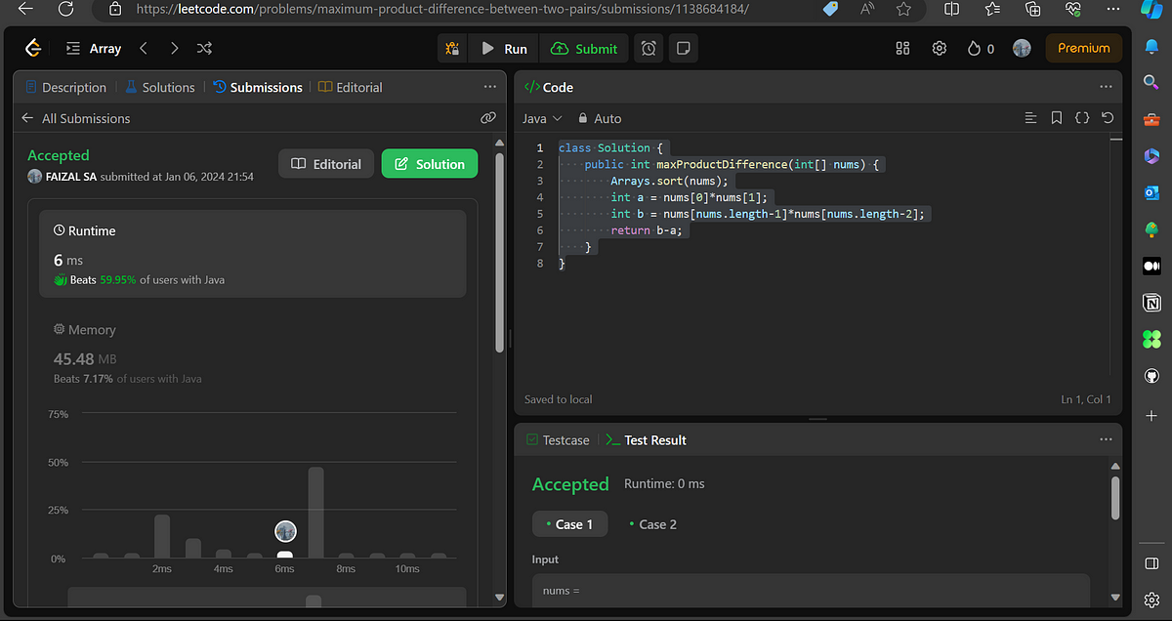1172x621 pixels.
Task: Submit the solution
Action: (x=584, y=48)
